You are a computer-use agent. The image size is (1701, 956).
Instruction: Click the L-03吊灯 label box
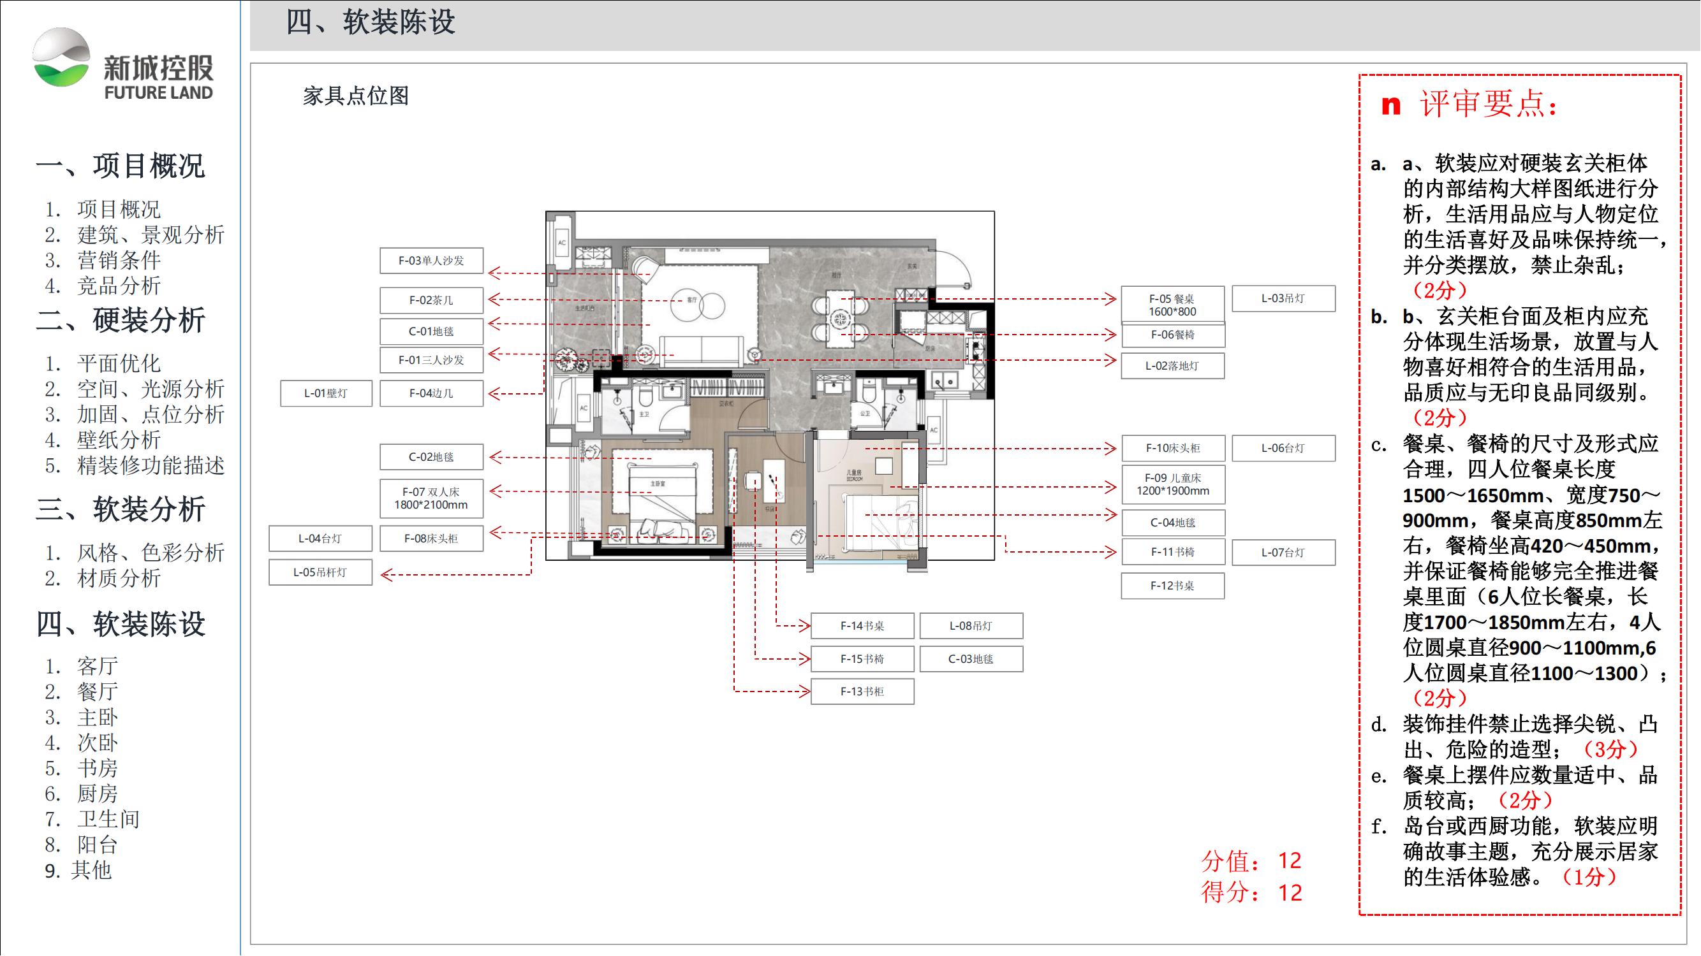[x=1283, y=299]
